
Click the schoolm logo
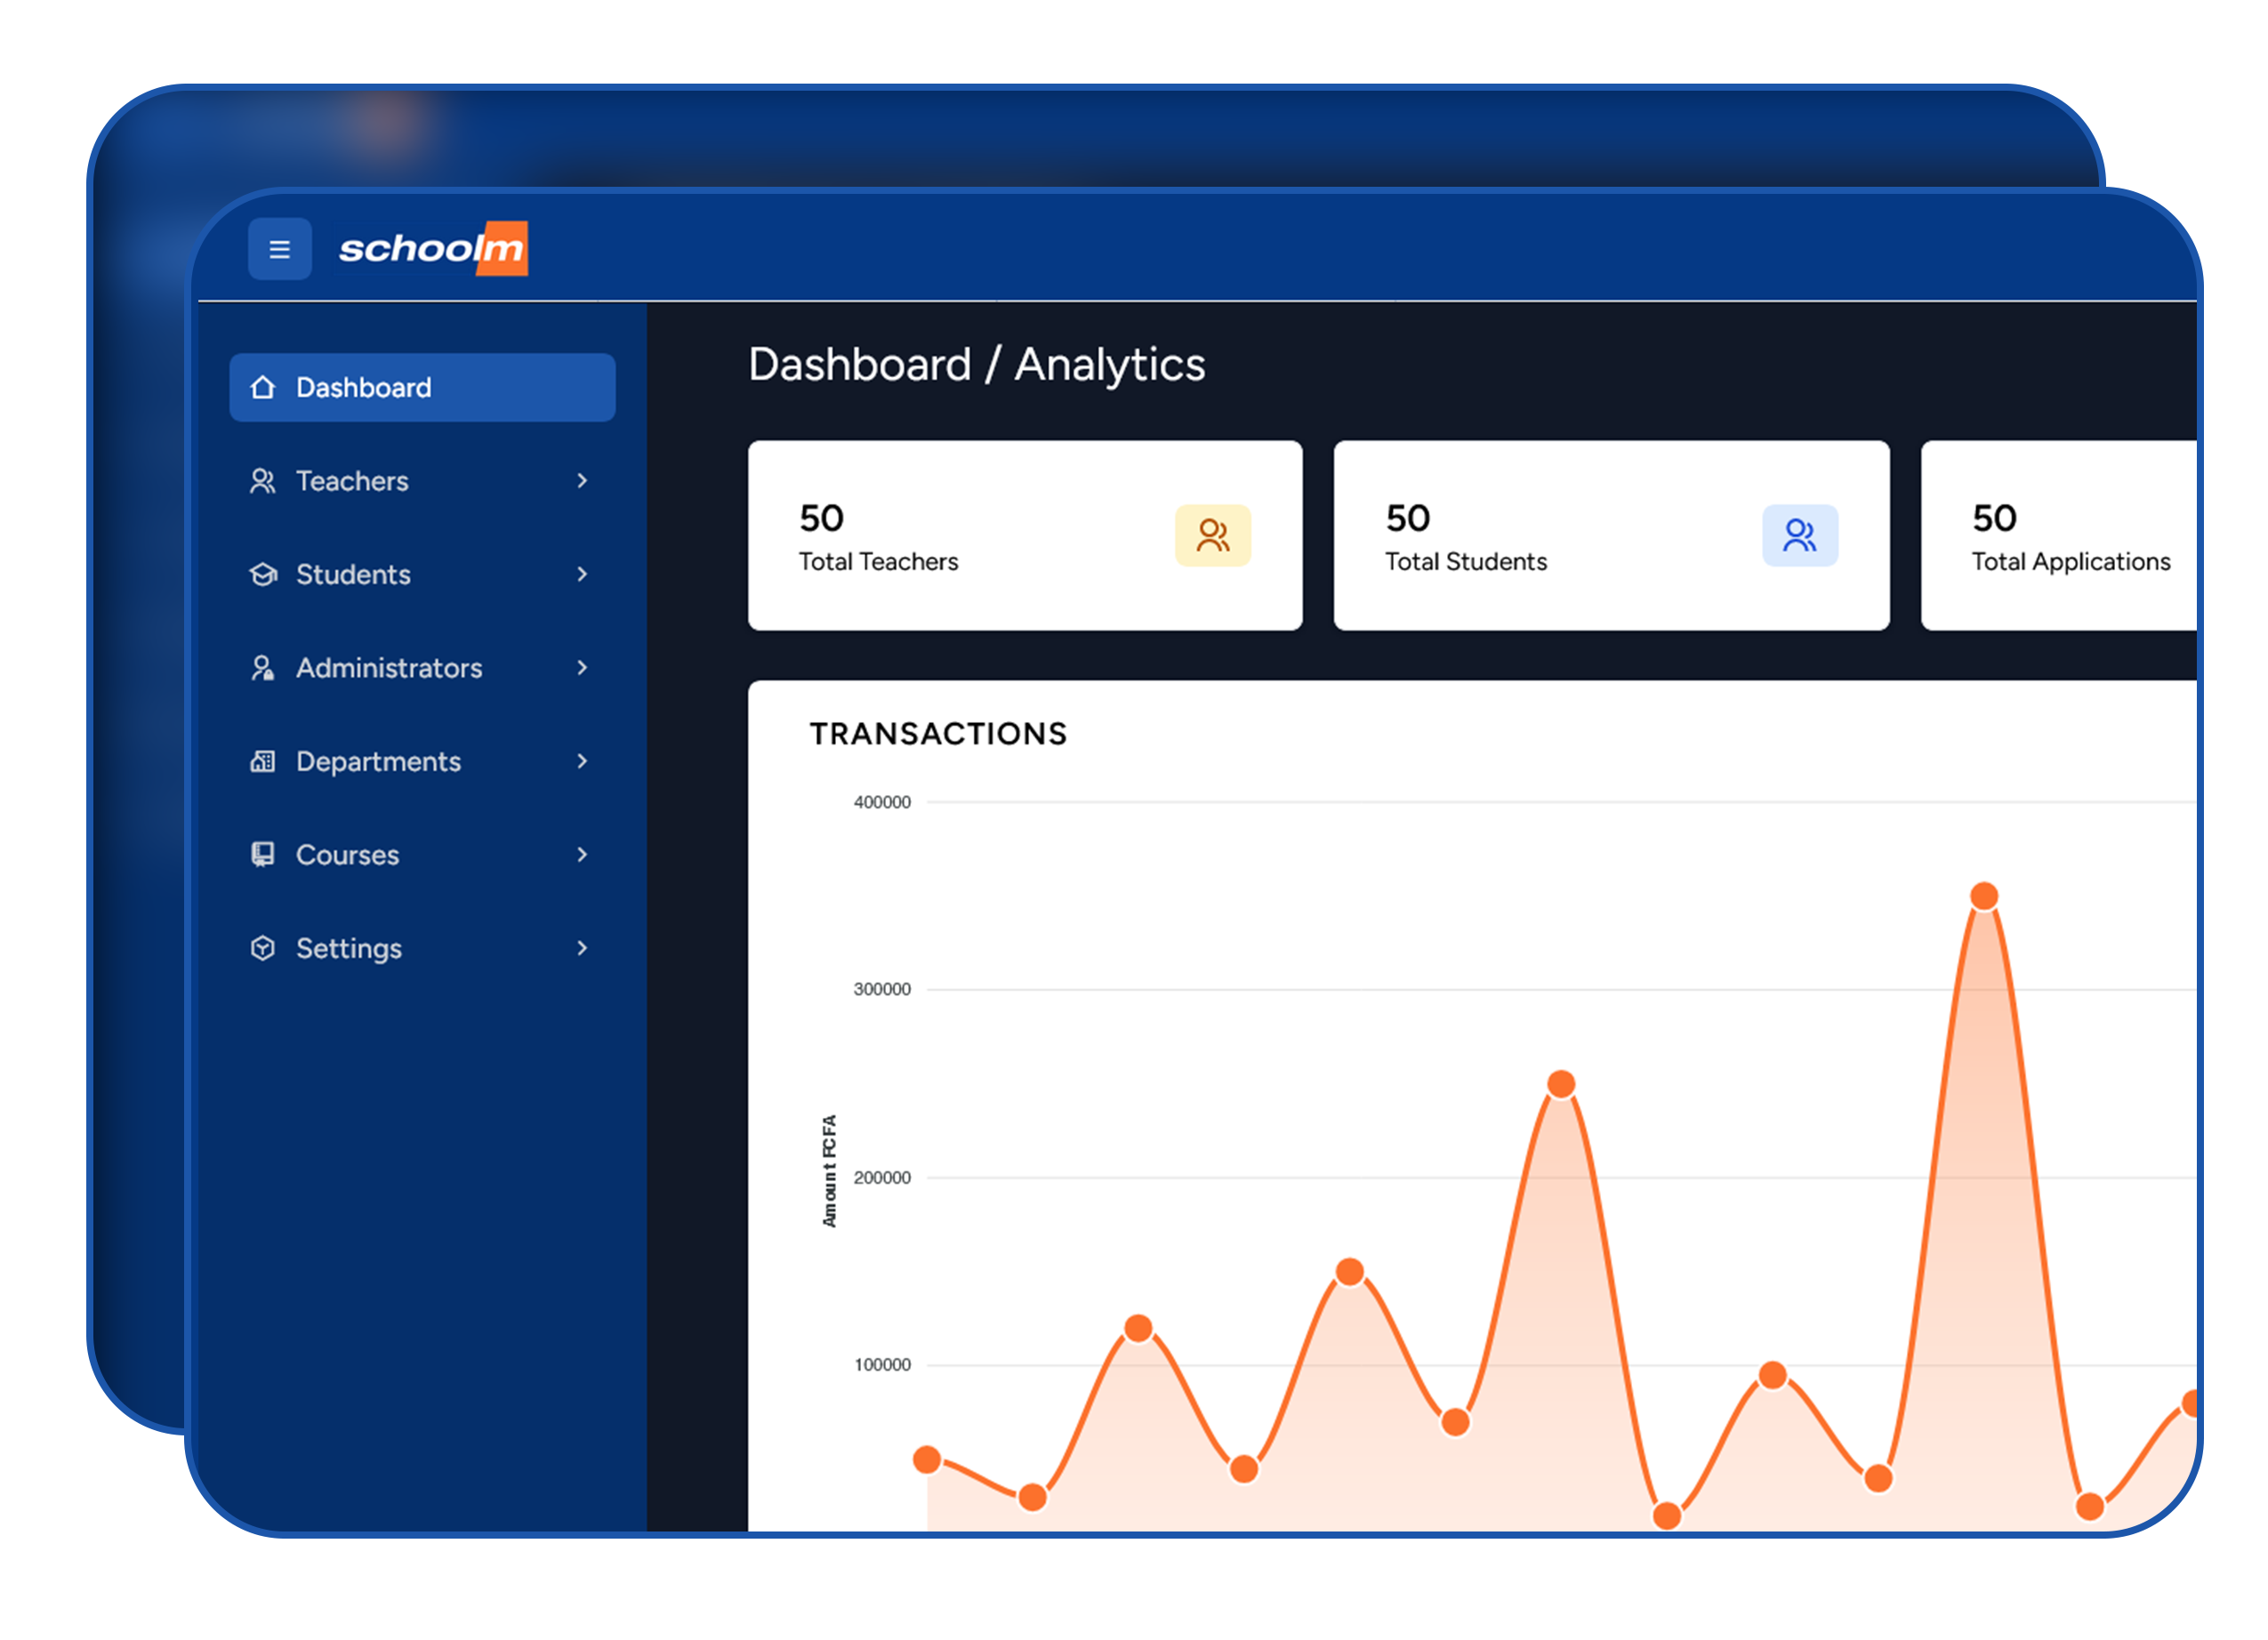[x=432, y=248]
